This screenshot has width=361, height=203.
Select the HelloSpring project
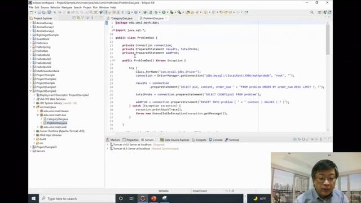click(x=43, y=47)
